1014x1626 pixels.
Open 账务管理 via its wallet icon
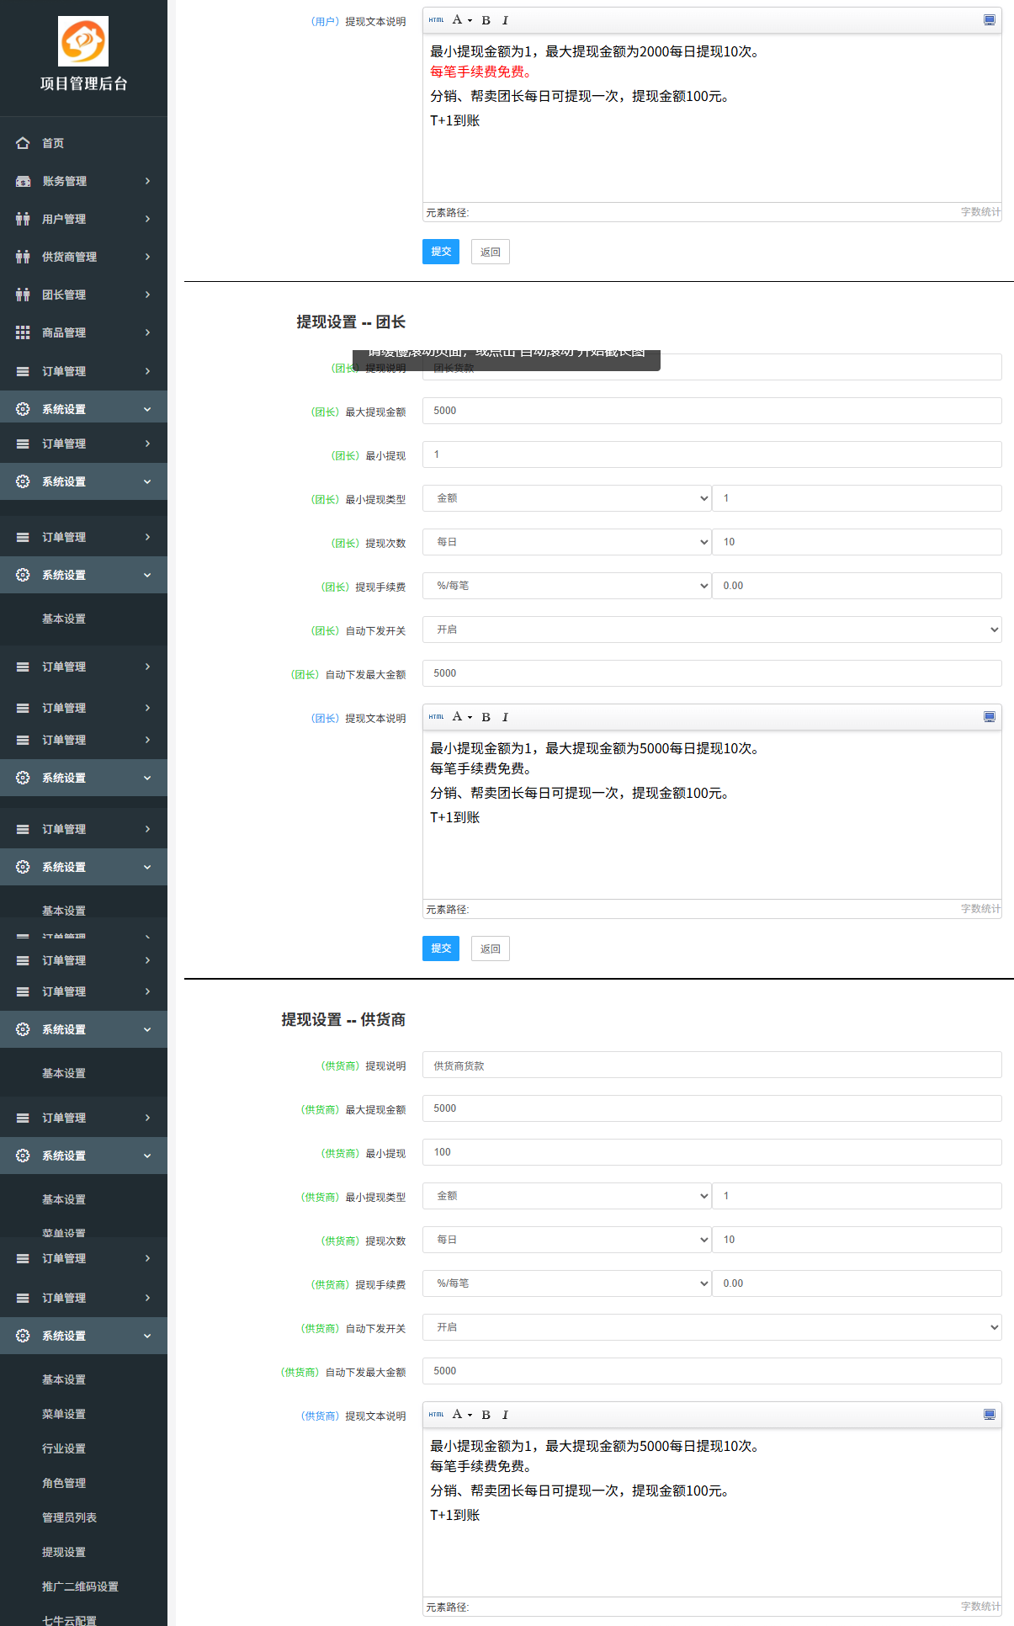tap(23, 181)
